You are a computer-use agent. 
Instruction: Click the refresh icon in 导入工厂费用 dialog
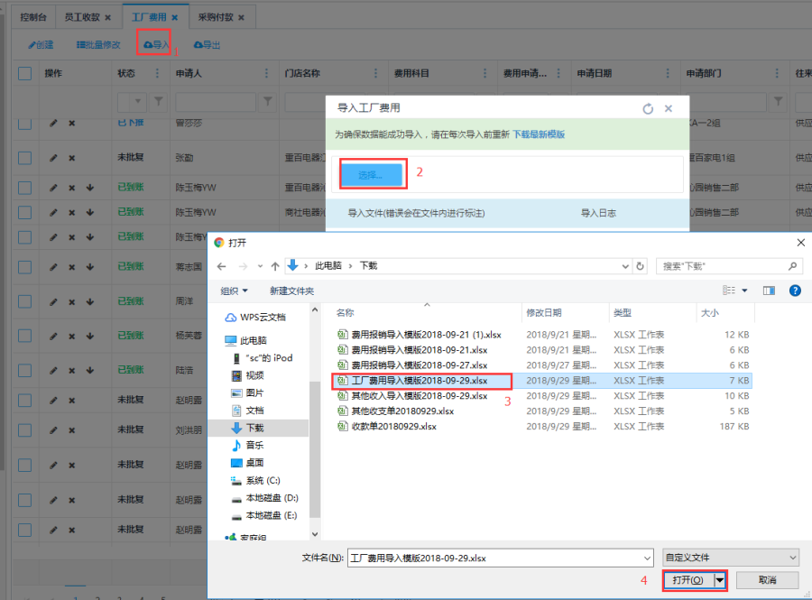click(x=647, y=108)
